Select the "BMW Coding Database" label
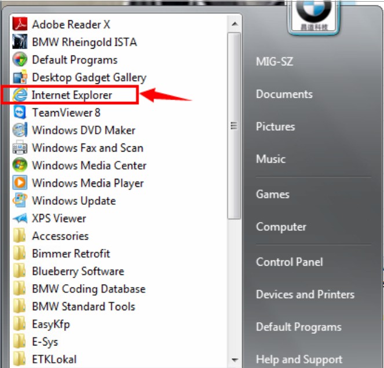 pos(89,289)
